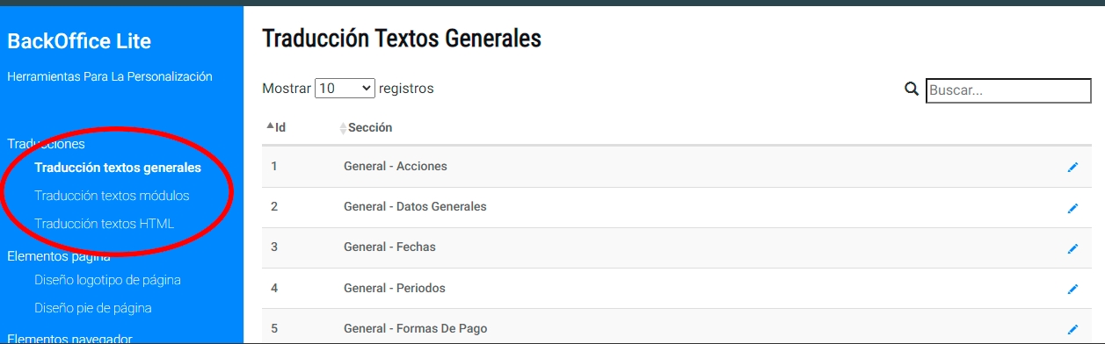Collapse the Elementos página section

point(59,256)
